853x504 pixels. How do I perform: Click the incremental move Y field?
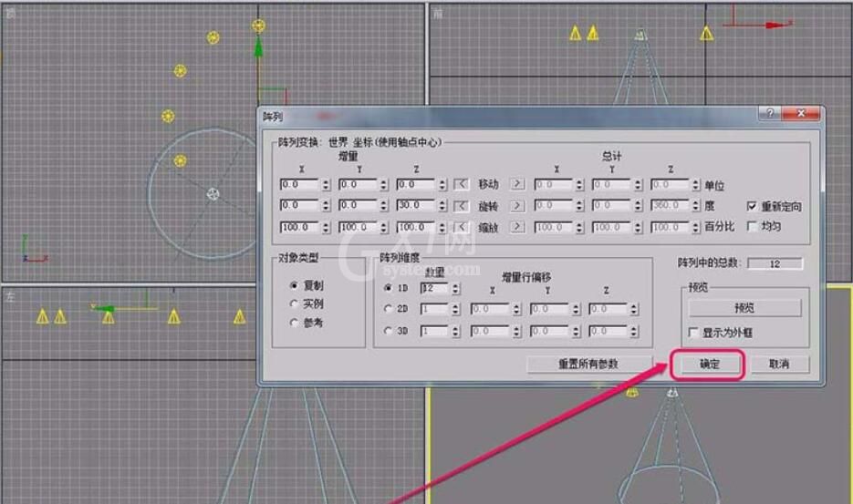(x=358, y=184)
